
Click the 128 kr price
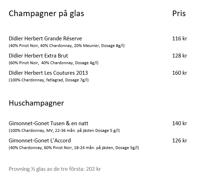click(179, 56)
